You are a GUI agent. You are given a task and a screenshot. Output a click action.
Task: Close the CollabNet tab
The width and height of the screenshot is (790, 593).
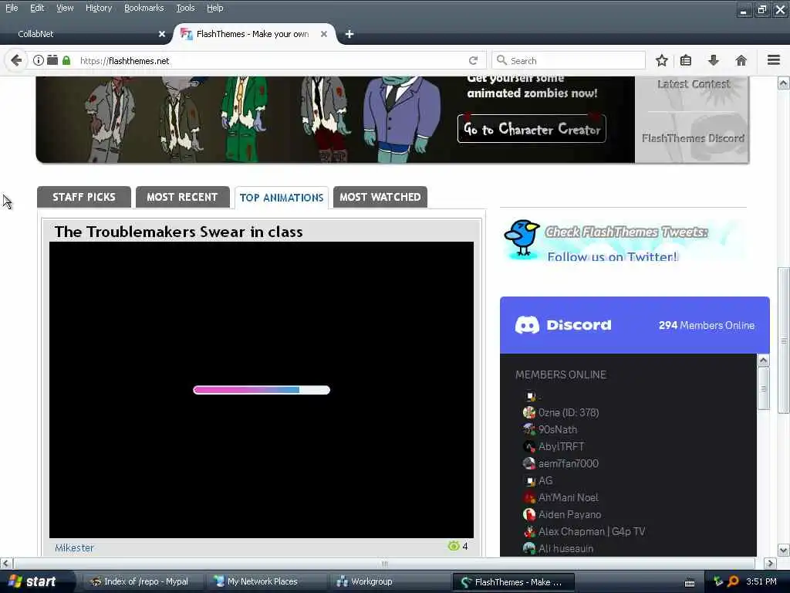(x=162, y=34)
